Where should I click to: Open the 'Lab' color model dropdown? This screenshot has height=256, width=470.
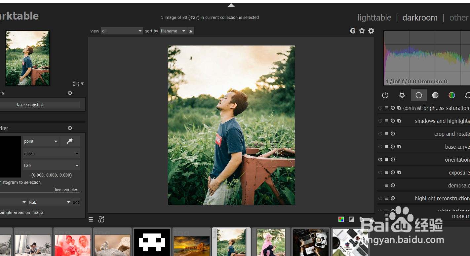52,165
